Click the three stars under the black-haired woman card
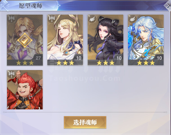Viewport: 171px width, 135px height. pyautogui.click(x=106, y=63)
